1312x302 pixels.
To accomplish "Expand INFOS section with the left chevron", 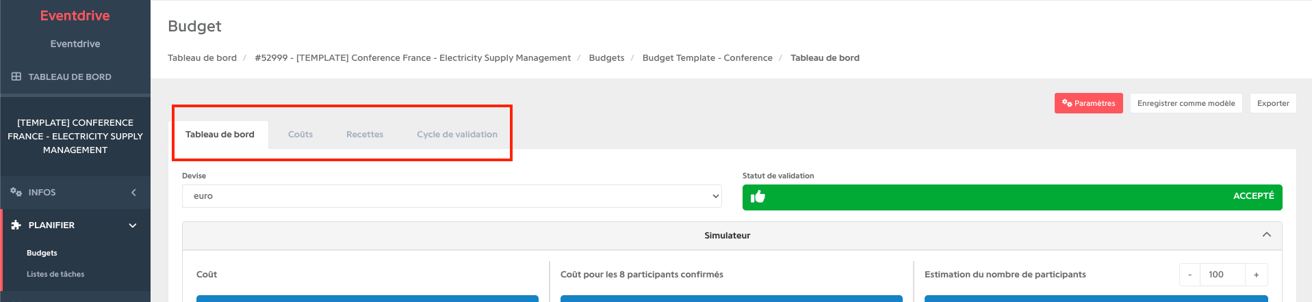I will click(x=133, y=193).
